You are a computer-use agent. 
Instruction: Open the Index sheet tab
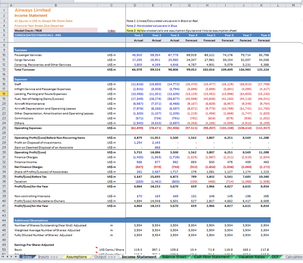(x=27, y=257)
